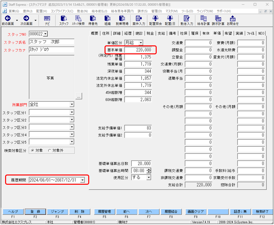Image resolution: width=274 pixels, height=225 pixels.
Task: Click the 登録 F2 button
Action: point(35,212)
